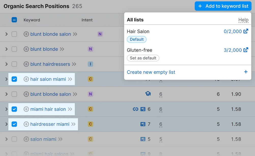The image size is (255, 156).
Task: Uncheck the hair salon miami checkbox
Action: [x=14, y=79]
